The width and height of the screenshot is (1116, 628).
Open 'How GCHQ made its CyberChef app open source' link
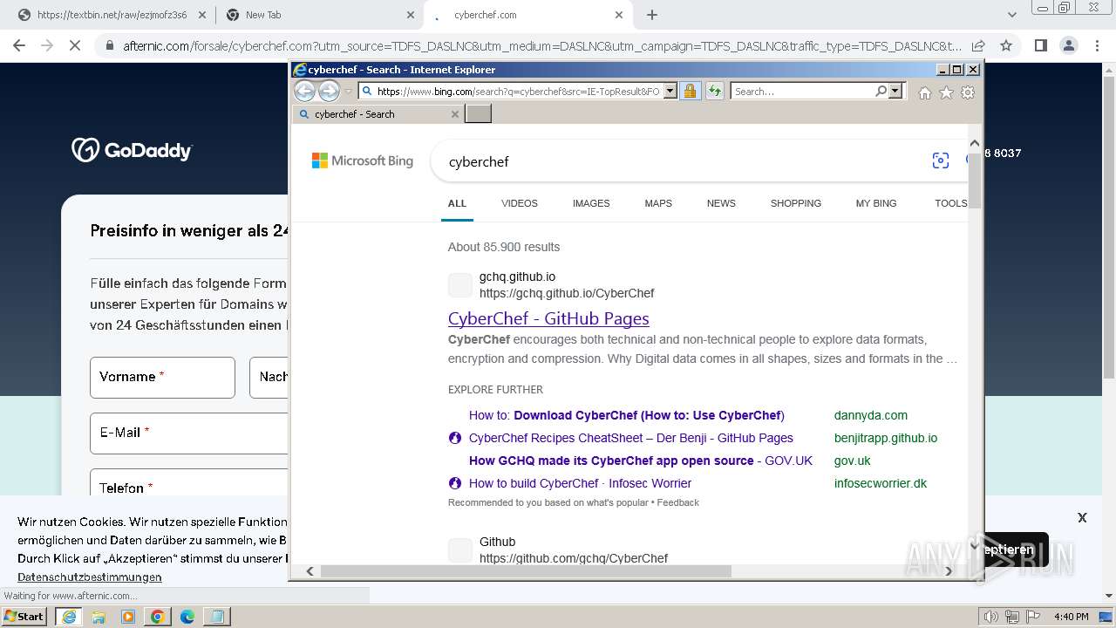click(x=641, y=461)
